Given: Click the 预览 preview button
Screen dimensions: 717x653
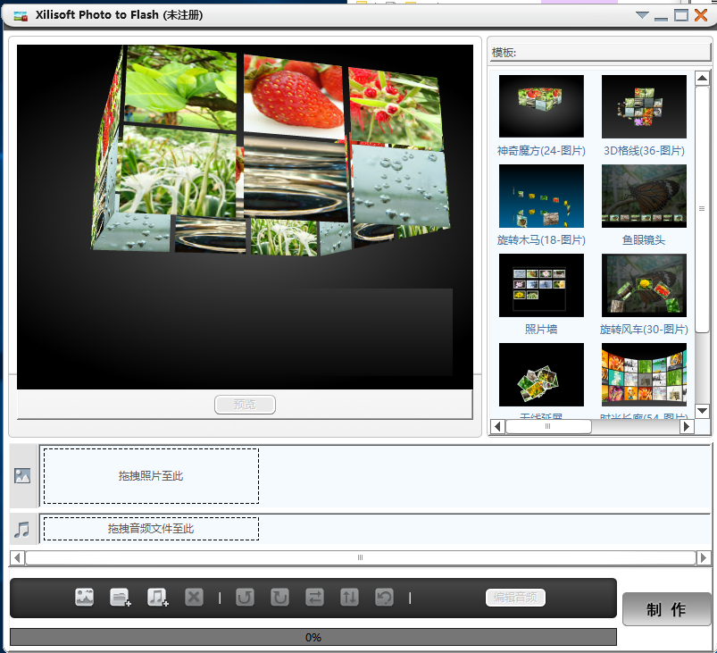Looking at the screenshot, I should click(245, 404).
